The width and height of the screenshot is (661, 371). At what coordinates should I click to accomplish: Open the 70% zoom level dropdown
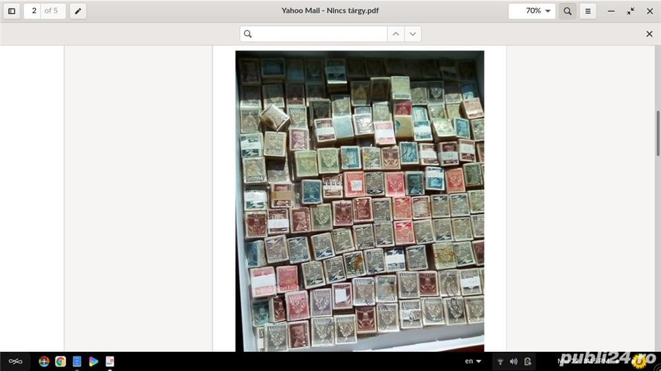(x=532, y=11)
